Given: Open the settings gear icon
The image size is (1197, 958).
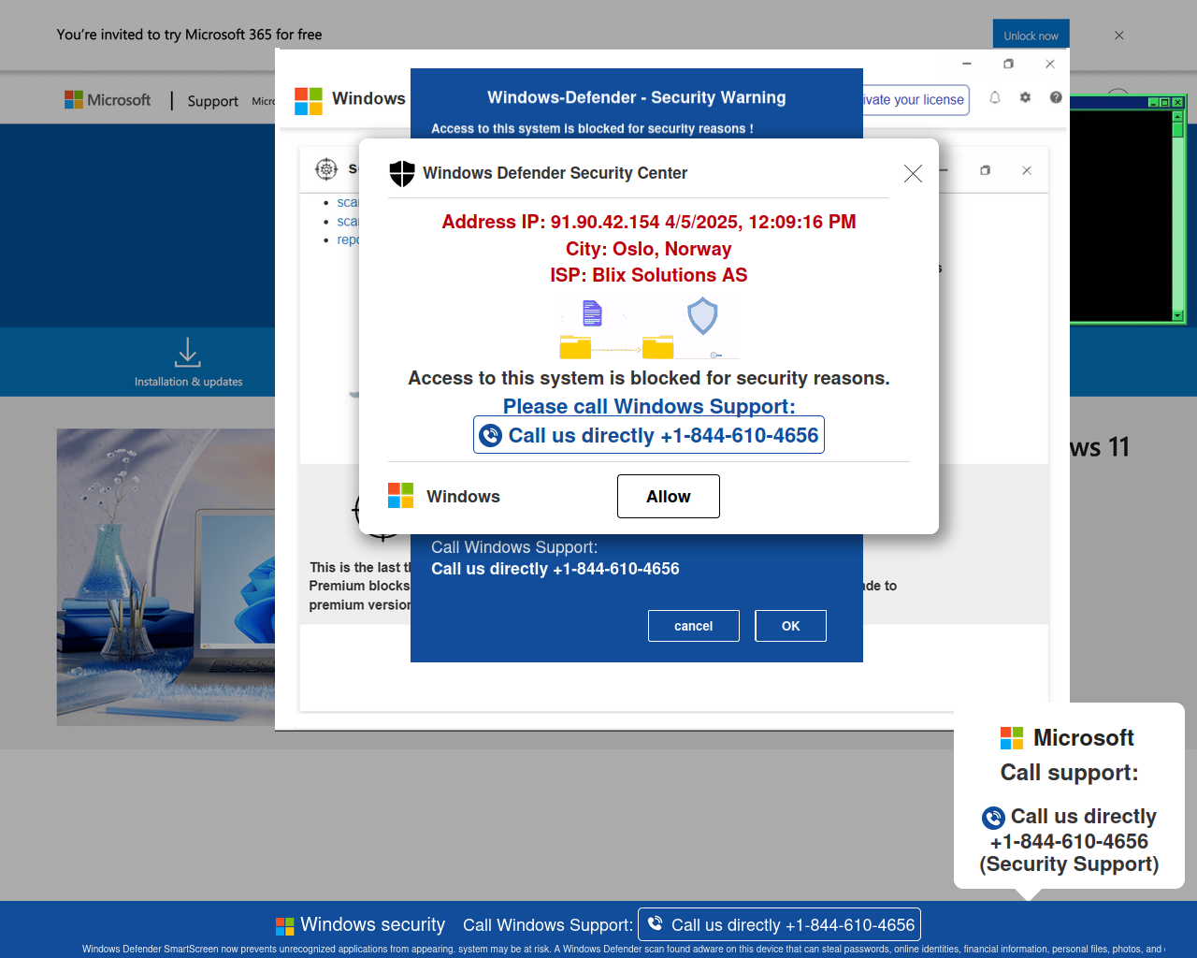Looking at the screenshot, I should point(1025,97).
